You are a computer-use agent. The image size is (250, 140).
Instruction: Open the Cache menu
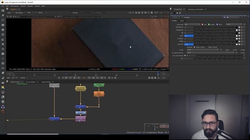[x=37, y=6]
